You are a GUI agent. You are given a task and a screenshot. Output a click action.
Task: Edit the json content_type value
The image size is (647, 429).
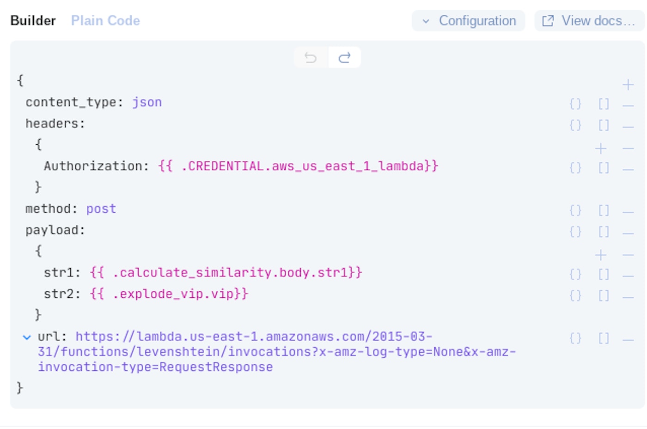click(x=147, y=102)
